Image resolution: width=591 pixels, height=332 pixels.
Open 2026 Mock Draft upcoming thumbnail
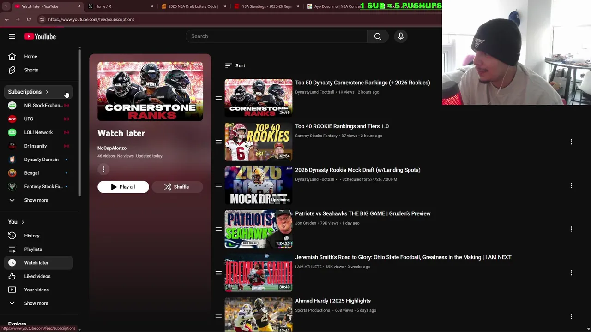coord(259,186)
